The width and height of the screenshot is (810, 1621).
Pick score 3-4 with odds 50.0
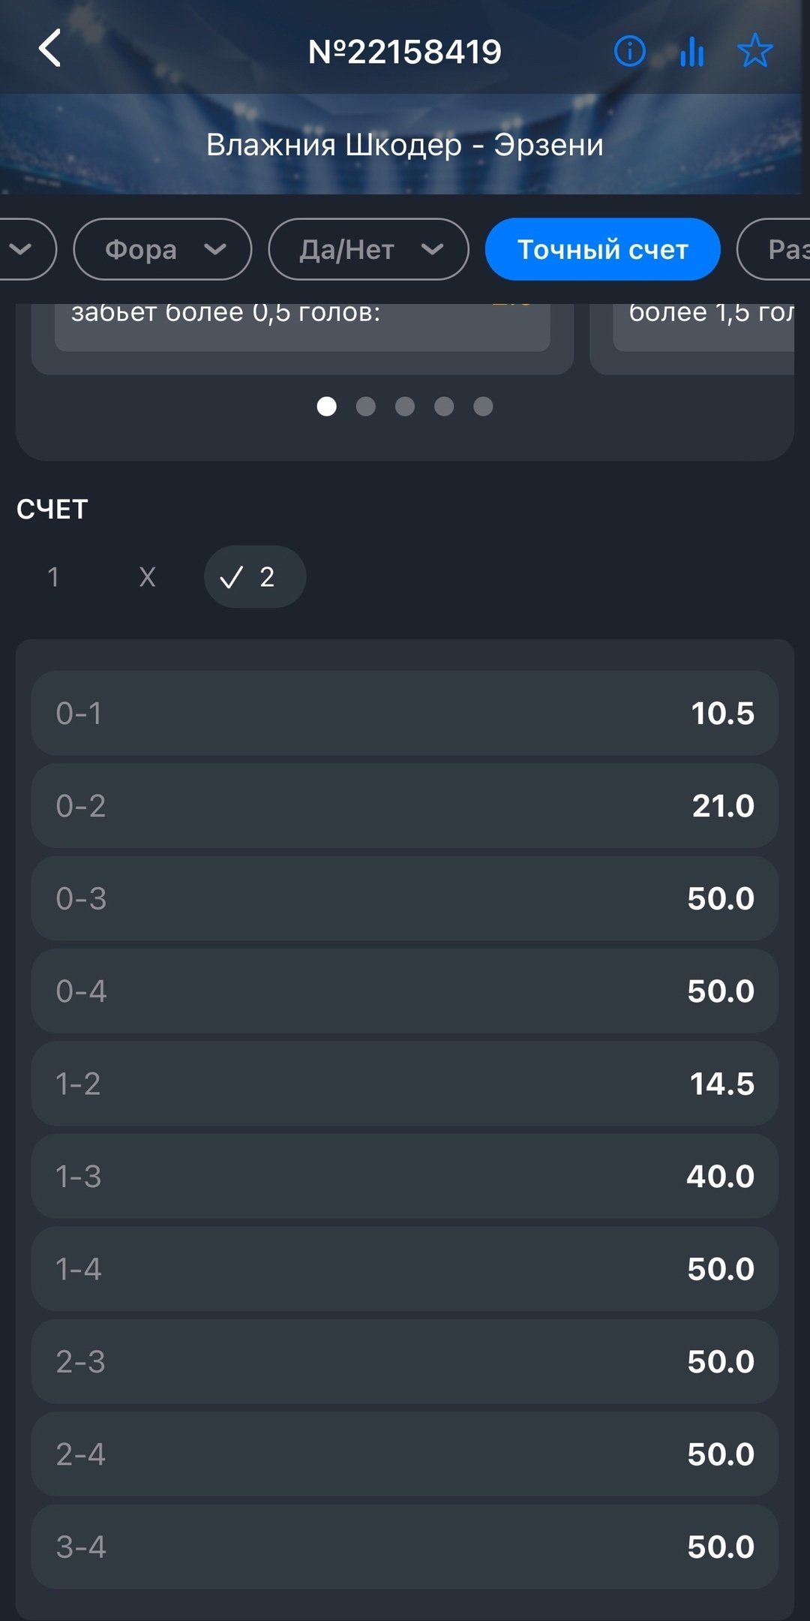pyautogui.click(x=404, y=1547)
